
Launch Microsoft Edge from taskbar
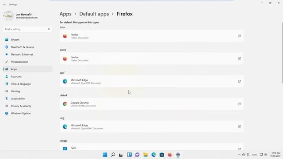[153, 155]
